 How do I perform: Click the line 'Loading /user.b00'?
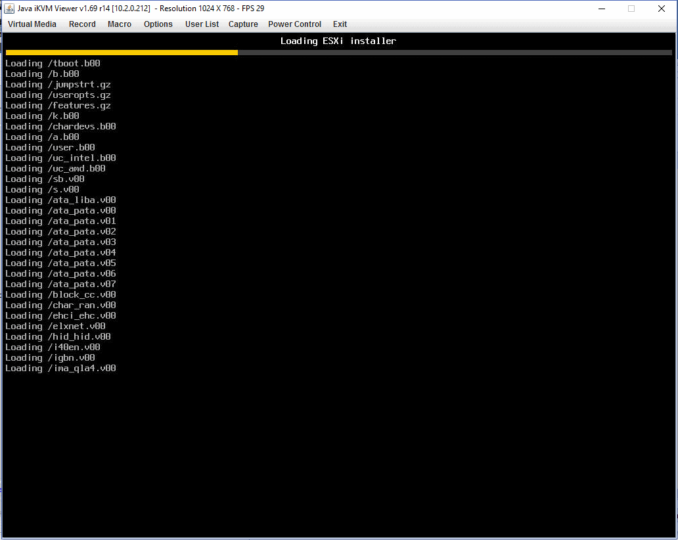click(x=50, y=147)
